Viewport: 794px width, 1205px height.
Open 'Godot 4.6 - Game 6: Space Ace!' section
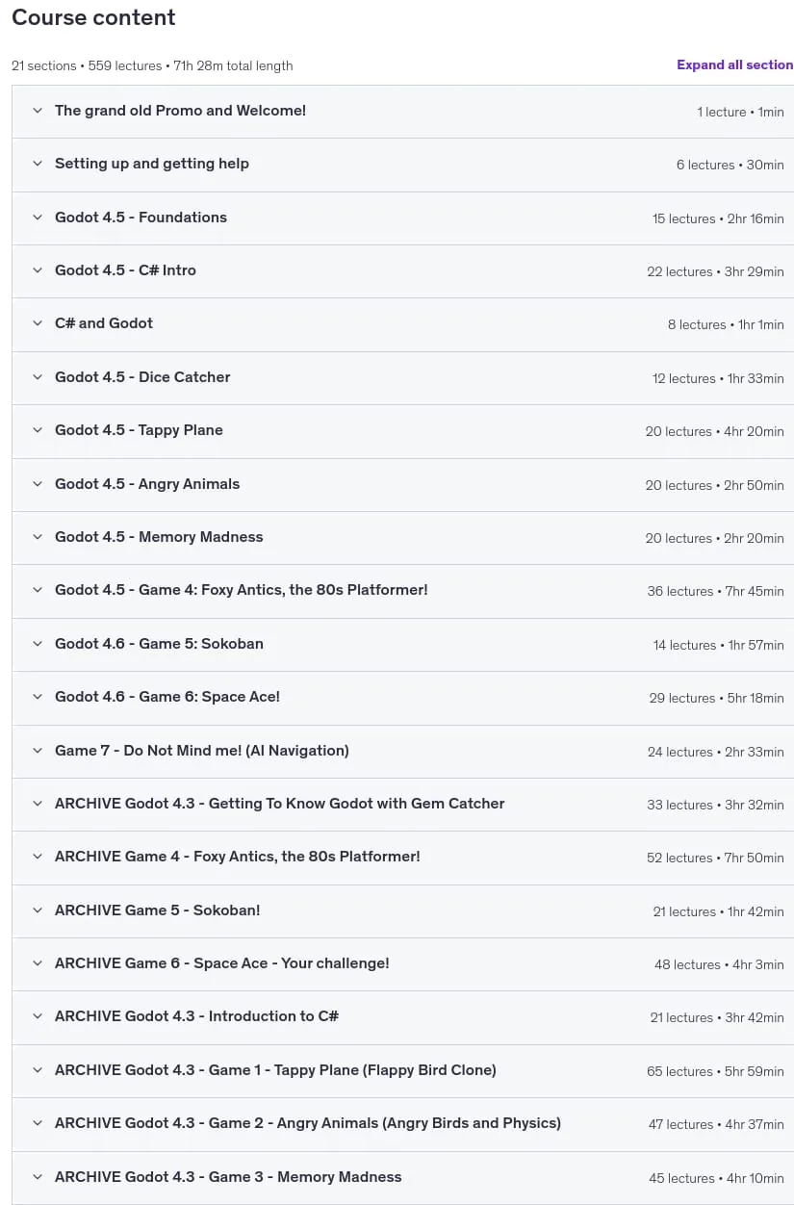coord(402,698)
